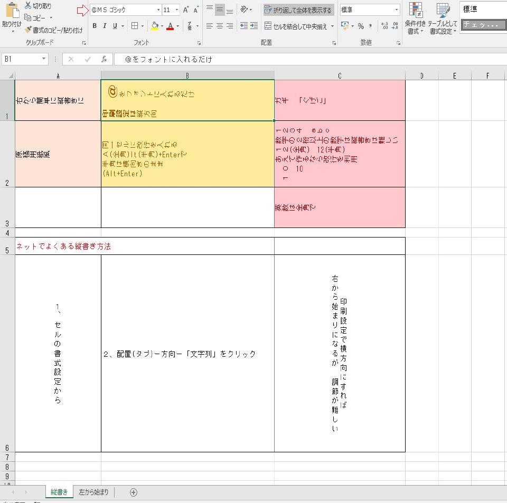Align text right horizontally

pyautogui.click(x=230, y=26)
